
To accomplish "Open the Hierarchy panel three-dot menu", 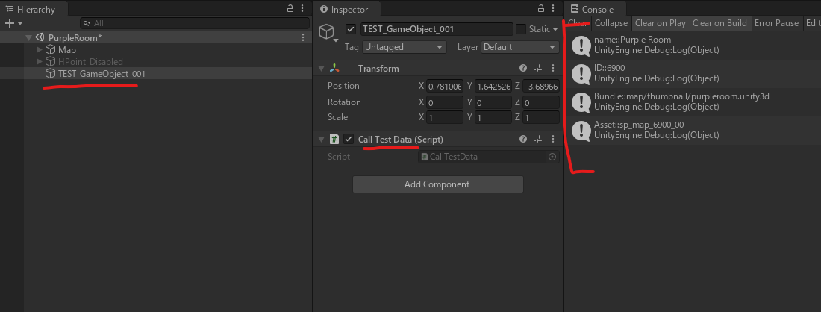I will tap(304, 9).
